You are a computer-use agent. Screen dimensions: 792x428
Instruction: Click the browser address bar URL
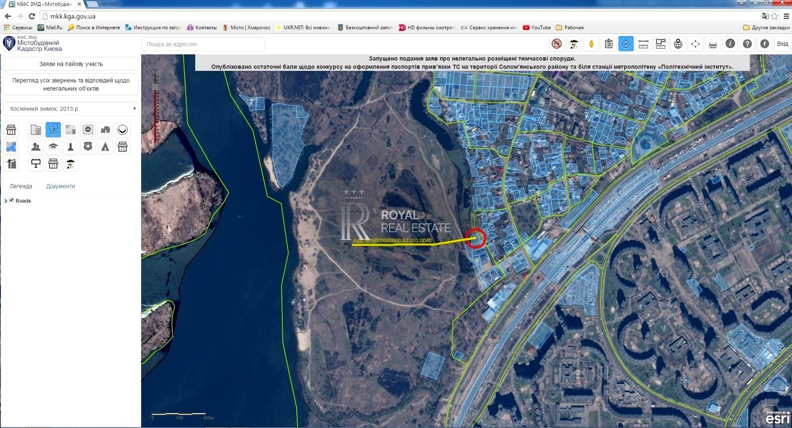(x=73, y=16)
